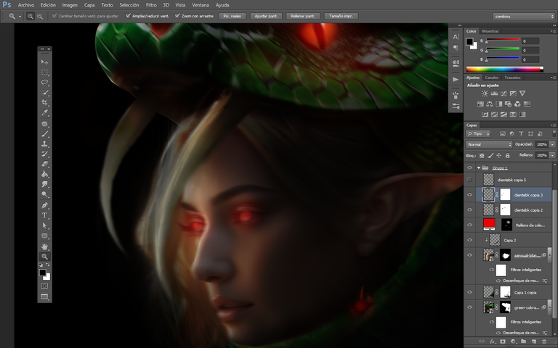Click Zoom In icon in options bar

pos(31,16)
